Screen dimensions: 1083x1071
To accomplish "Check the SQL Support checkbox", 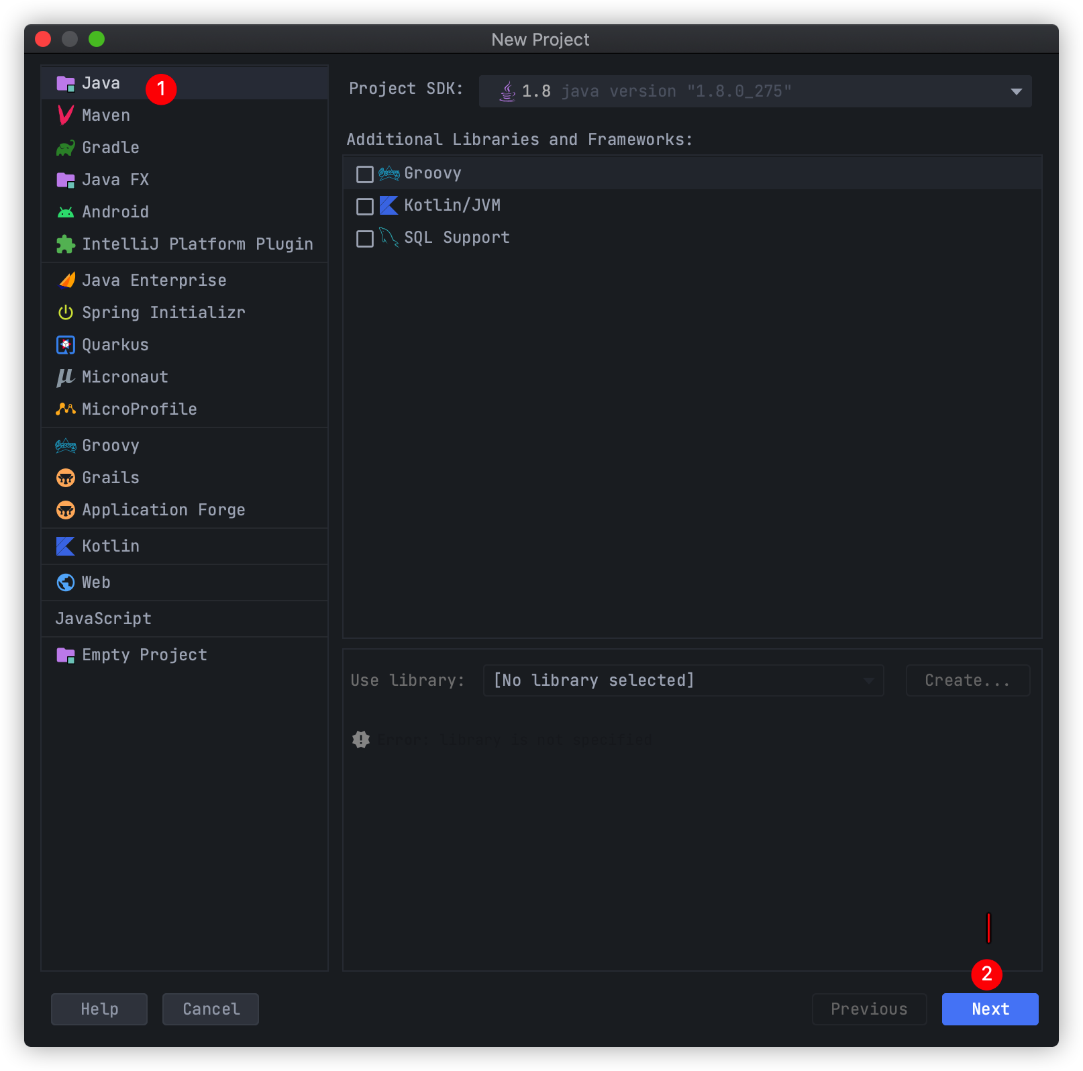I will point(365,238).
